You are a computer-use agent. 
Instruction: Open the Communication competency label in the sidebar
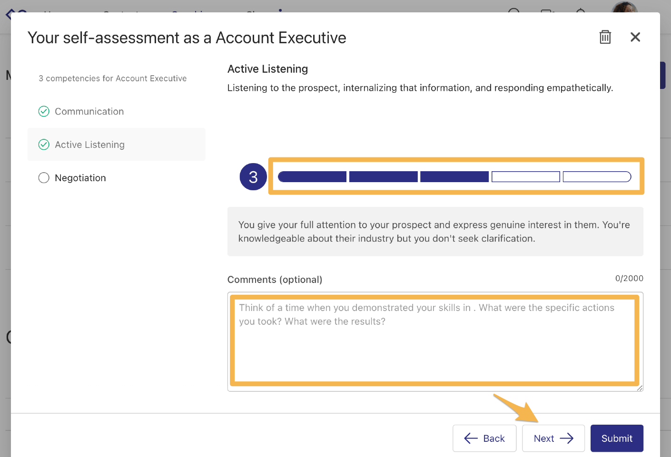(89, 111)
